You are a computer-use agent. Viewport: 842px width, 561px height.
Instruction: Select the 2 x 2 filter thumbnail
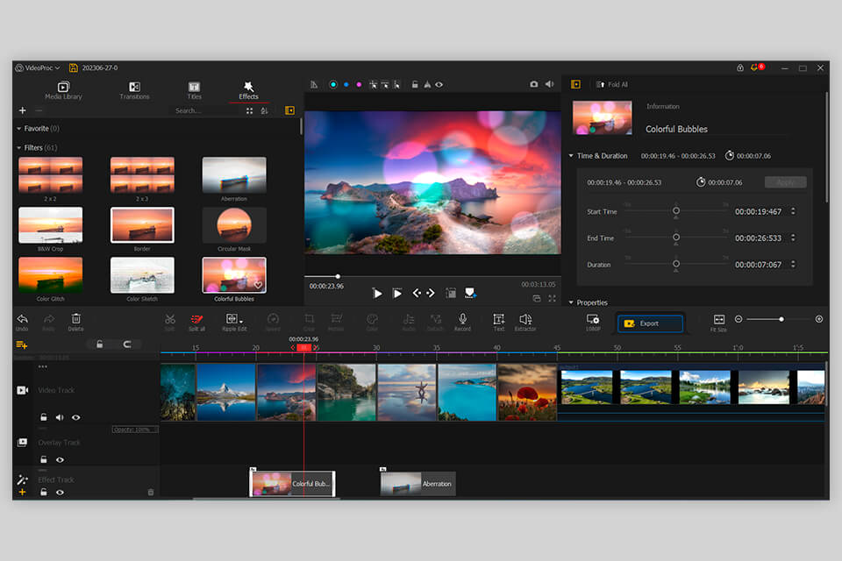click(x=51, y=175)
